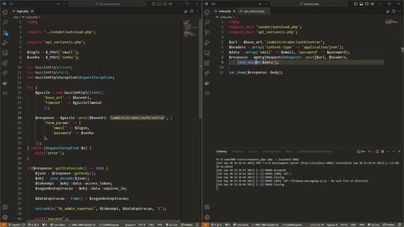Open Accounts menu in the right window
This screenshot has height=227, width=404.
click(x=207, y=207)
